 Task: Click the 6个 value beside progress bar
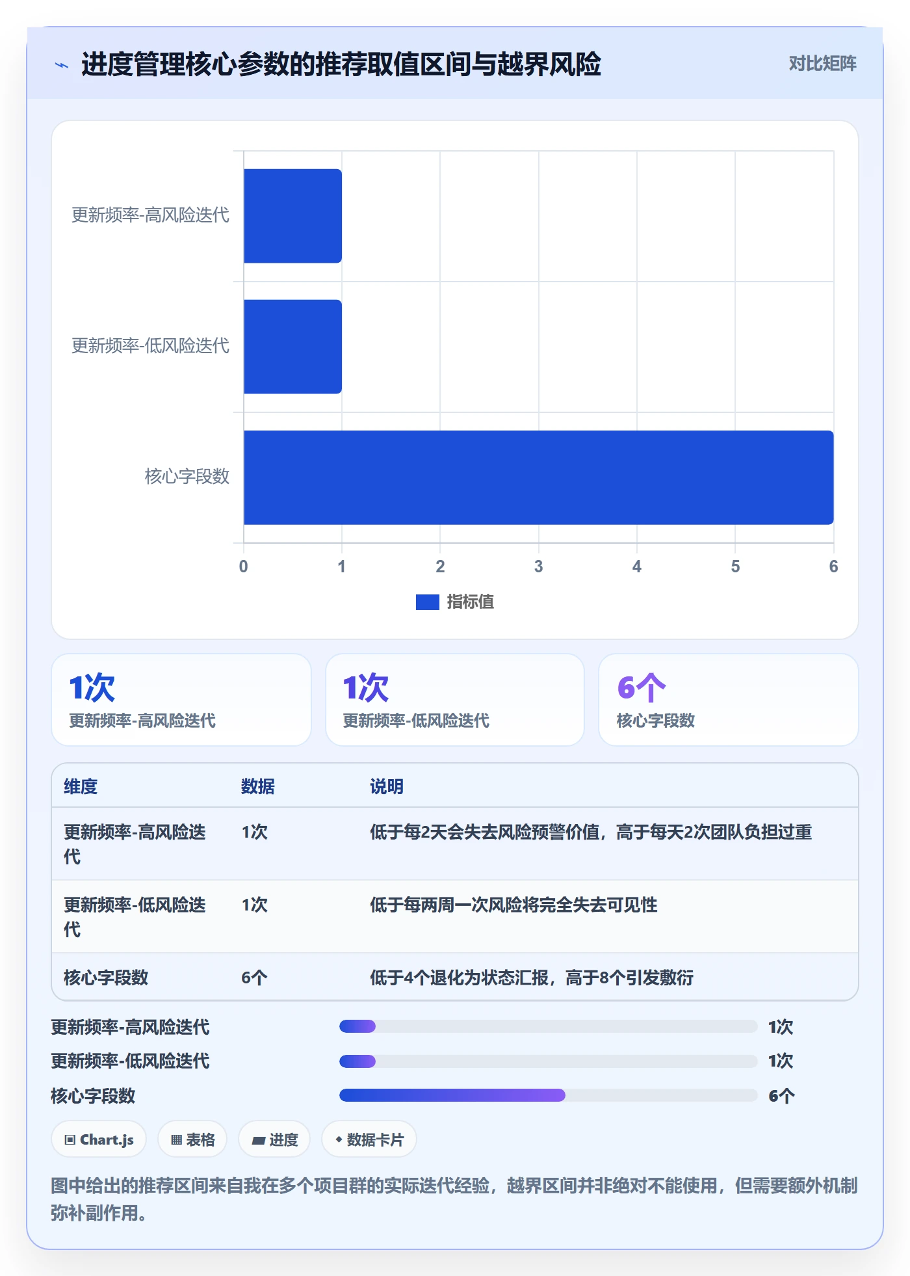pyautogui.click(x=781, y=1096)
